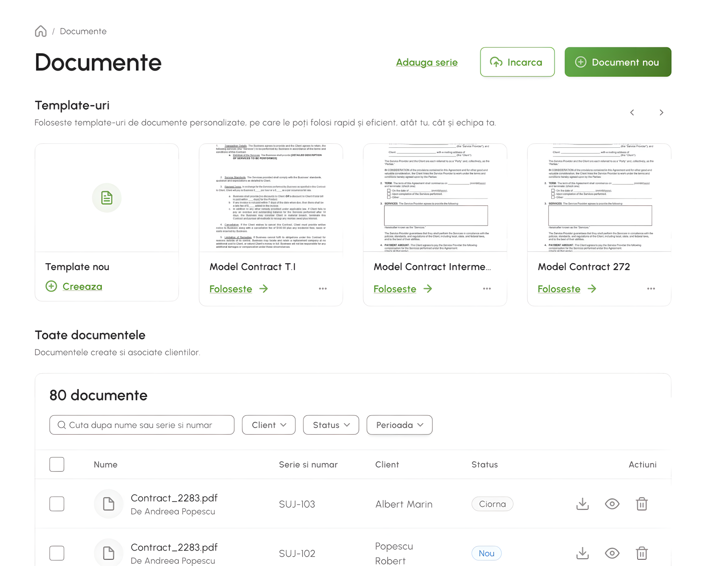Focus the document search field
Screen dimensions: 708x566
pyautogui.click(x=142, y=425)
